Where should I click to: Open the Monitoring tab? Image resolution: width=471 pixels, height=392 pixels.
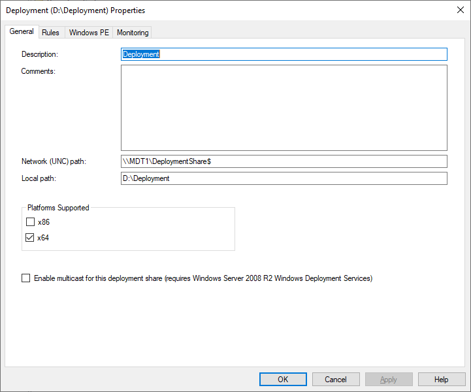133,33
